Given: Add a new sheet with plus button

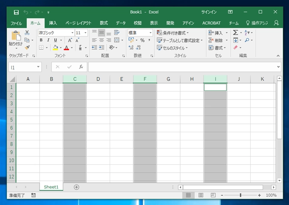Looking at the screenshot, I should click(76, 187).
